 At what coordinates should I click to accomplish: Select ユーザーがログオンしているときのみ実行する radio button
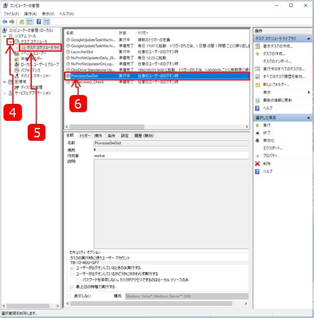pos(72,268)
